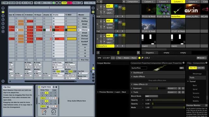This screenshot has width=209, height=117.
Task: Click the Eighth Note hot-swap preset icon
Action: point(54,87)
